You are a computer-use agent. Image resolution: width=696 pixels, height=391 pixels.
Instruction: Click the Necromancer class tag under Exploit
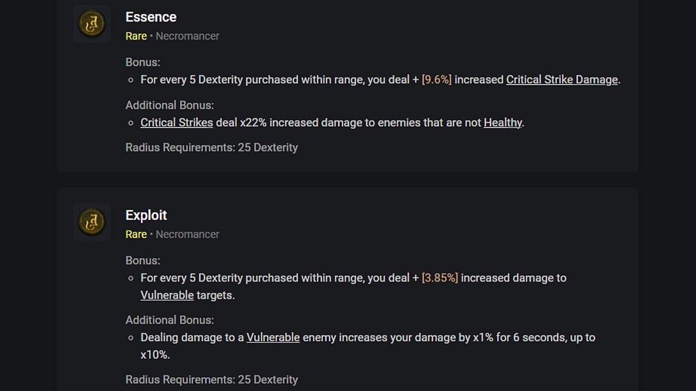pos(187,234)
